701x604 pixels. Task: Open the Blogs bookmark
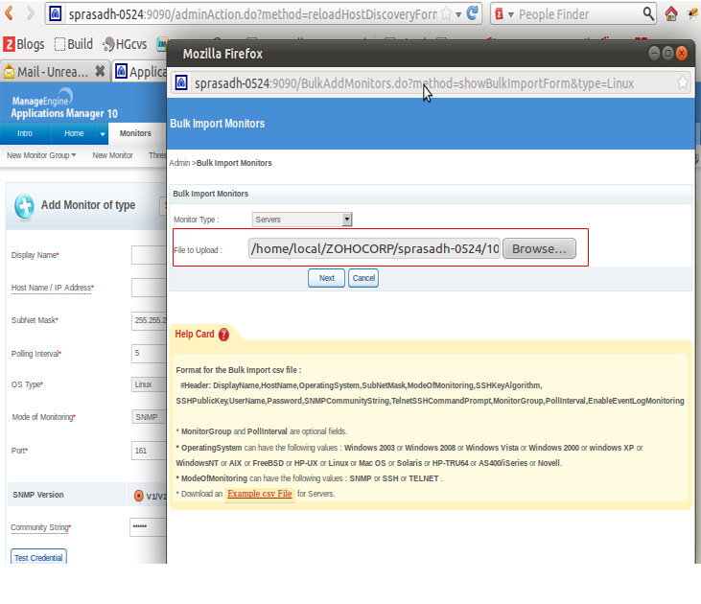(x=24, y=44)
